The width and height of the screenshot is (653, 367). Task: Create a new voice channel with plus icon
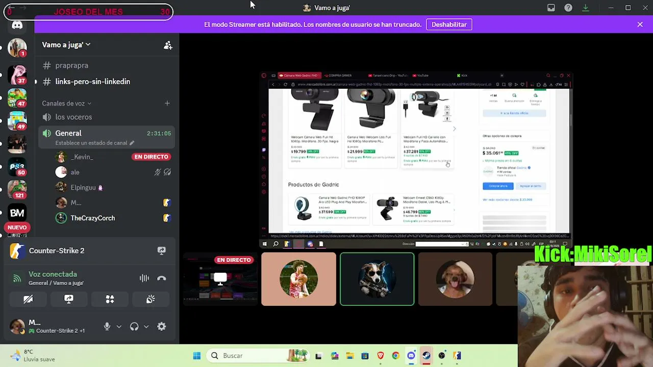(167, 103)
